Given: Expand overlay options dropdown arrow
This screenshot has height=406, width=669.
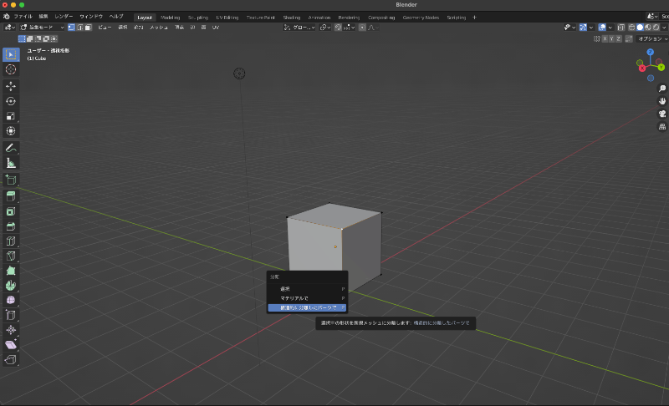Looking at the screenshot, I should 610,28.
